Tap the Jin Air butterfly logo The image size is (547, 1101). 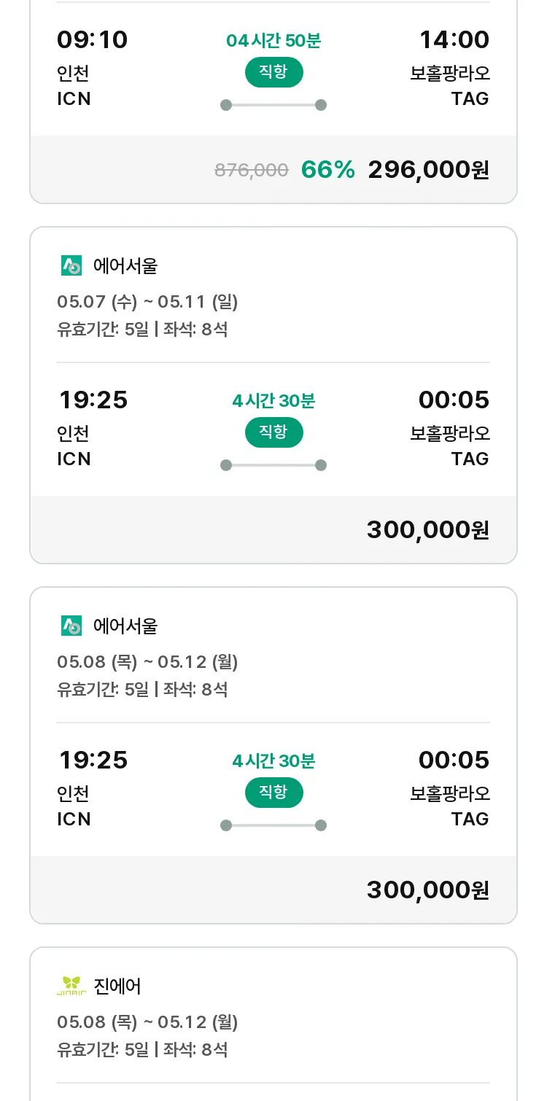click(x=71, y=987)
